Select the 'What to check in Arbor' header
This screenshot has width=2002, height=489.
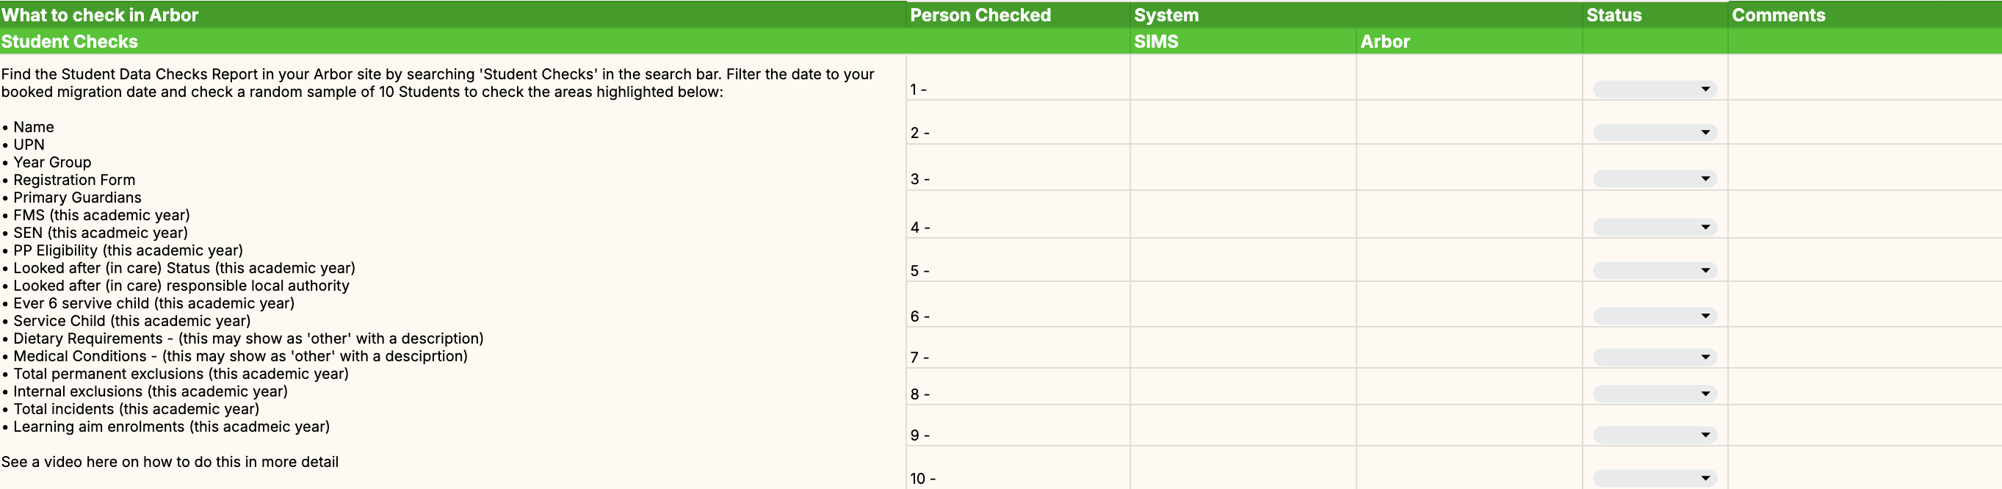(x=99, y=15)
